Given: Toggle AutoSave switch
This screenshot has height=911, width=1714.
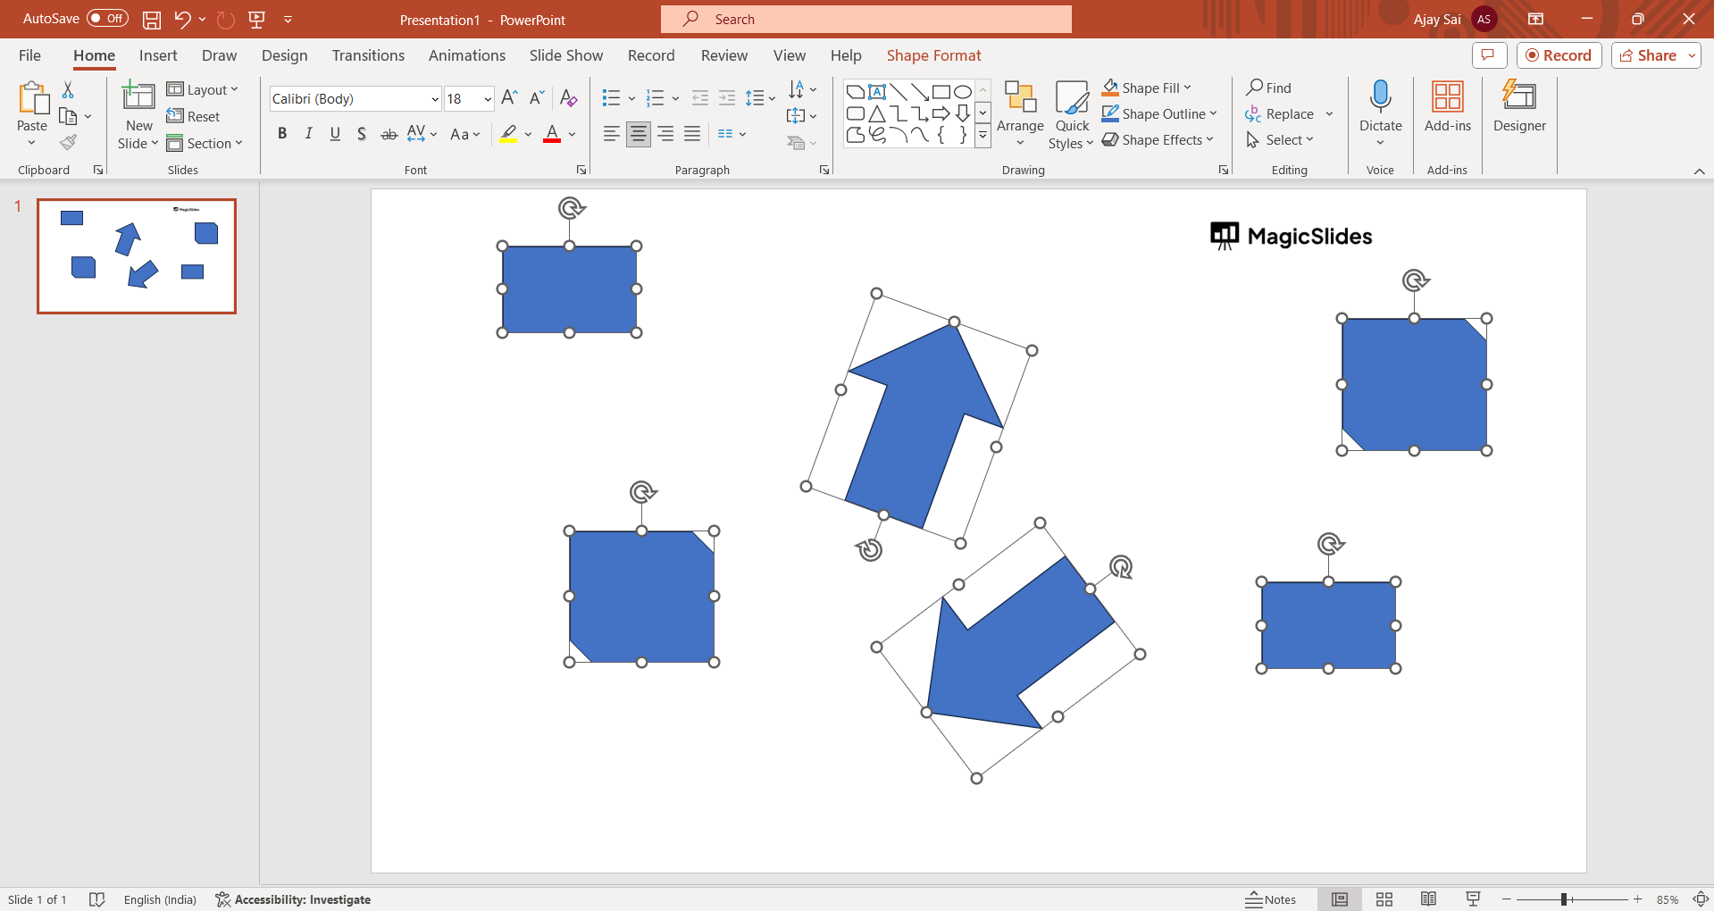Looking at the screenshot, I should coord(107,19).
